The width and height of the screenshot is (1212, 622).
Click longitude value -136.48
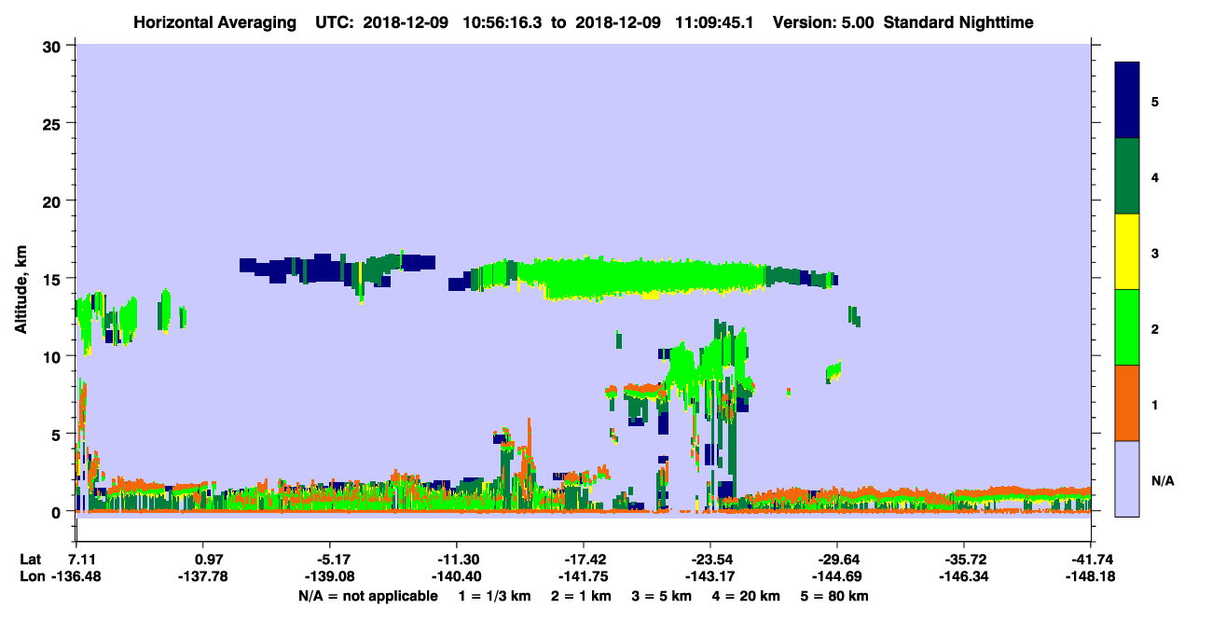(76, 577)
